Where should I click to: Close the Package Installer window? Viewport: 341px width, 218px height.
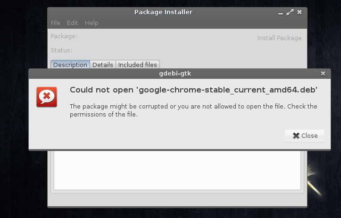pos(299,13)
